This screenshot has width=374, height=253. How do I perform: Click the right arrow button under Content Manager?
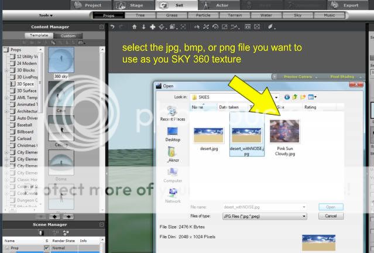tap(68, 217)
